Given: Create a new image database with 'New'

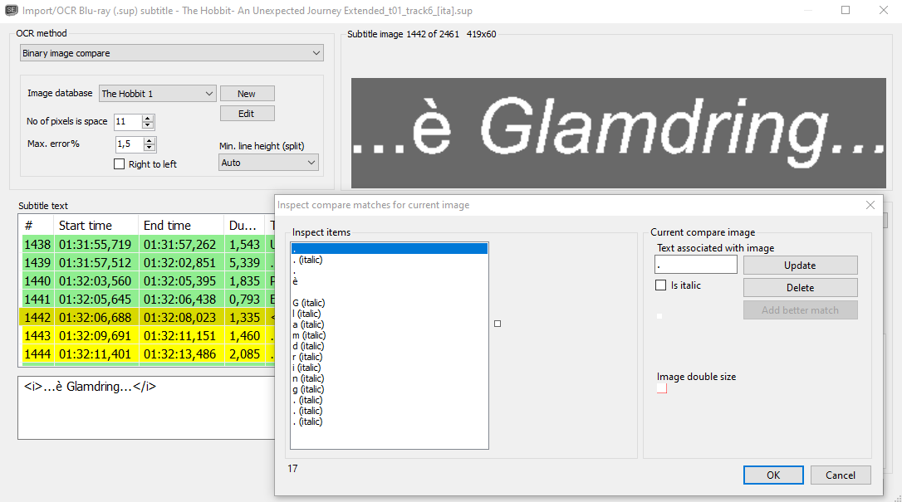Looking at the screenshot, I should tap(247, 93).
